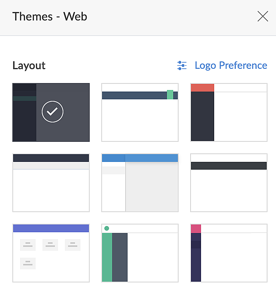Pick the layout with pink corner and narrow navy sidebar
The image size is (276, 289).
click(229, 253)
